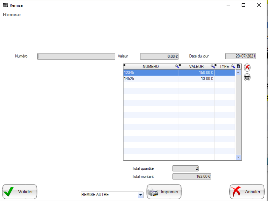Click into the Numéro input field

pyautogui.click(x=76, y=56)
